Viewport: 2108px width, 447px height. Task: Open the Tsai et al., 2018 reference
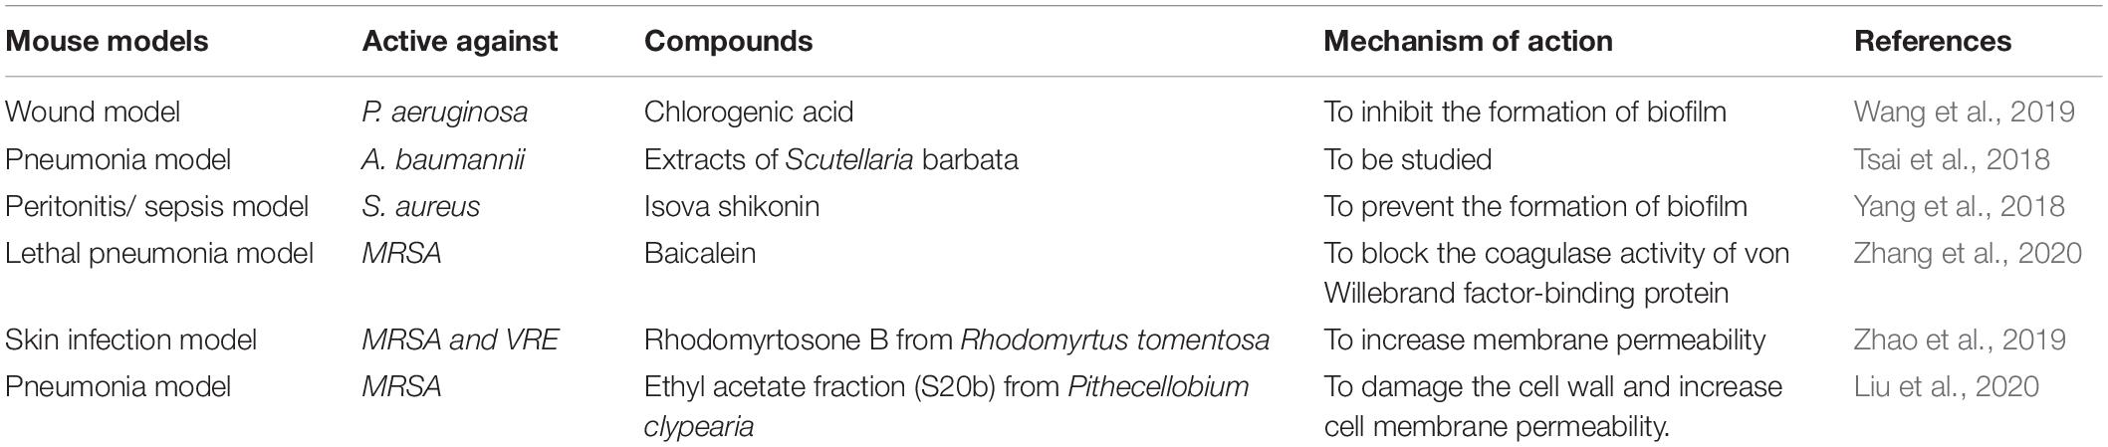pyautogui.click(x=1951, y=159)
